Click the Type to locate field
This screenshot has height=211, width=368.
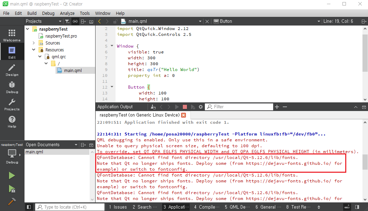pyautogui.click(x=70, y=207)
